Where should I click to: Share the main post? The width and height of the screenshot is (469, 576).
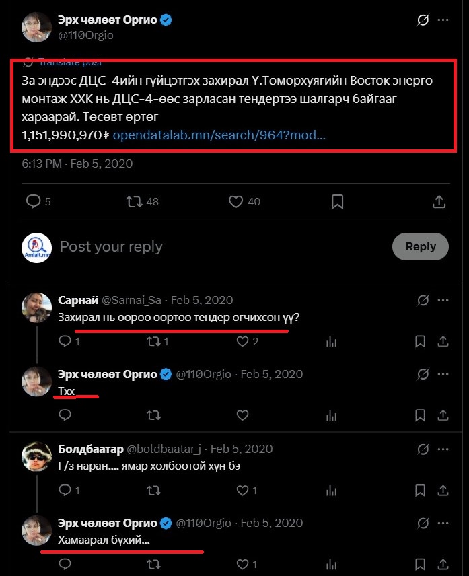pyautogui.click(x=439, y=201)
